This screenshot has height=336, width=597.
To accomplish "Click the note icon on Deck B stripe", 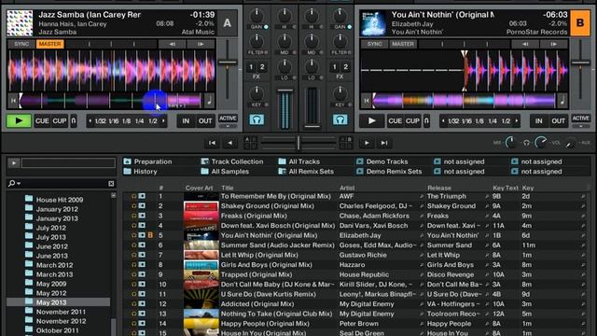I will tap(562, 101).
